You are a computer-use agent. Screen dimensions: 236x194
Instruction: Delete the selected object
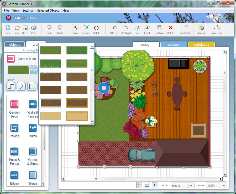click(x=170, y=29)
